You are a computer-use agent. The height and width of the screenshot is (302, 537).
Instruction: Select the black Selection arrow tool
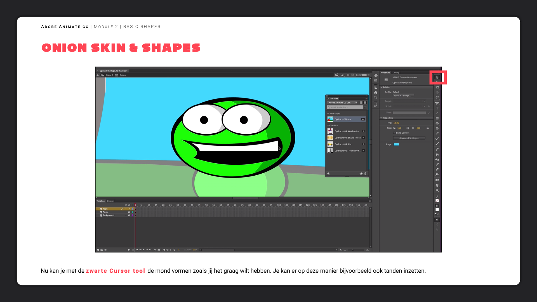pos(437,77)
